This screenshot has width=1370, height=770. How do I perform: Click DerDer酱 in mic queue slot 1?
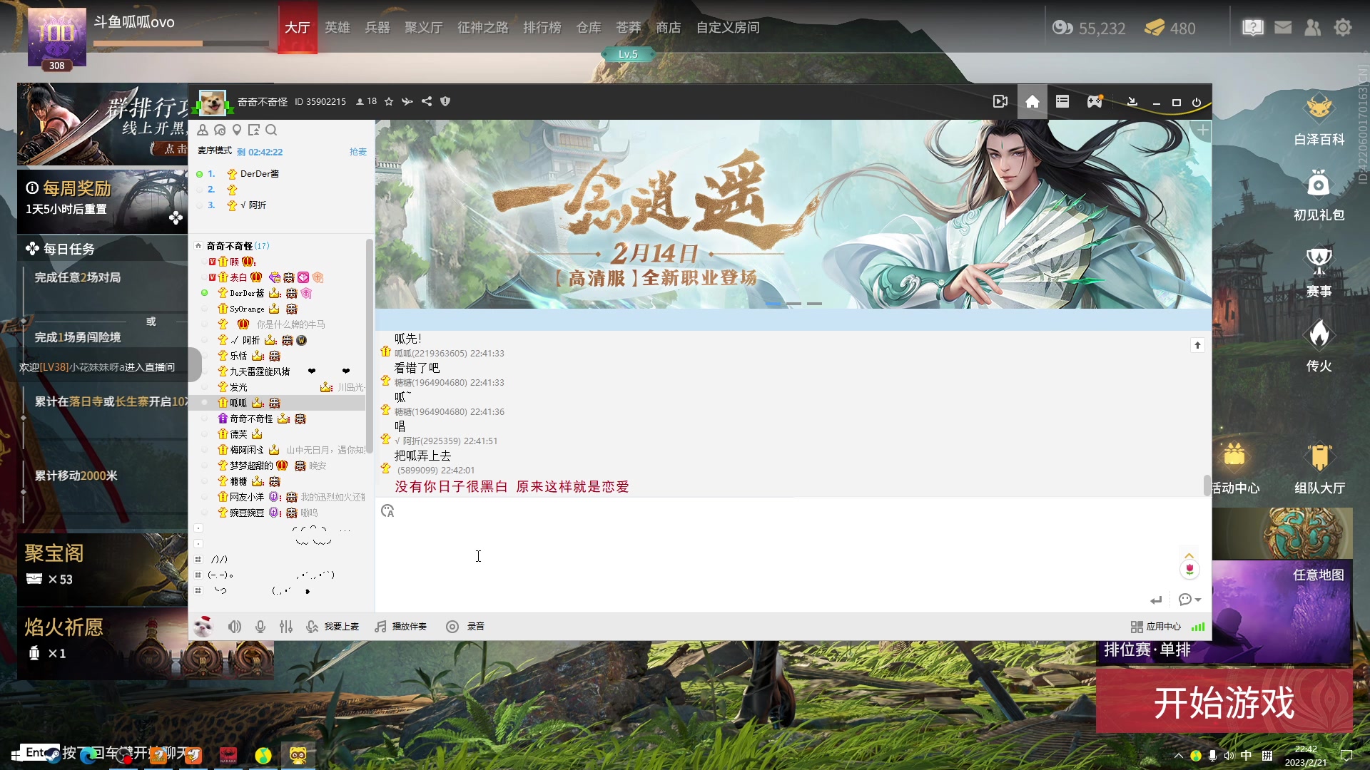click(259, 174)
